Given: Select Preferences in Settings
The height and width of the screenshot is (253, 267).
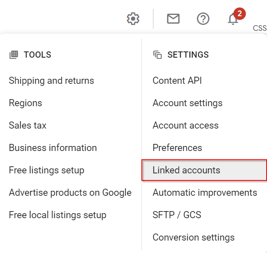Looking at the screenshot, I should [x=177, y=148].
